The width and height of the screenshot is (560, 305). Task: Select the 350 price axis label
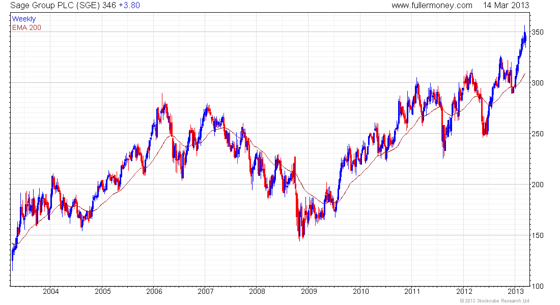538,32
